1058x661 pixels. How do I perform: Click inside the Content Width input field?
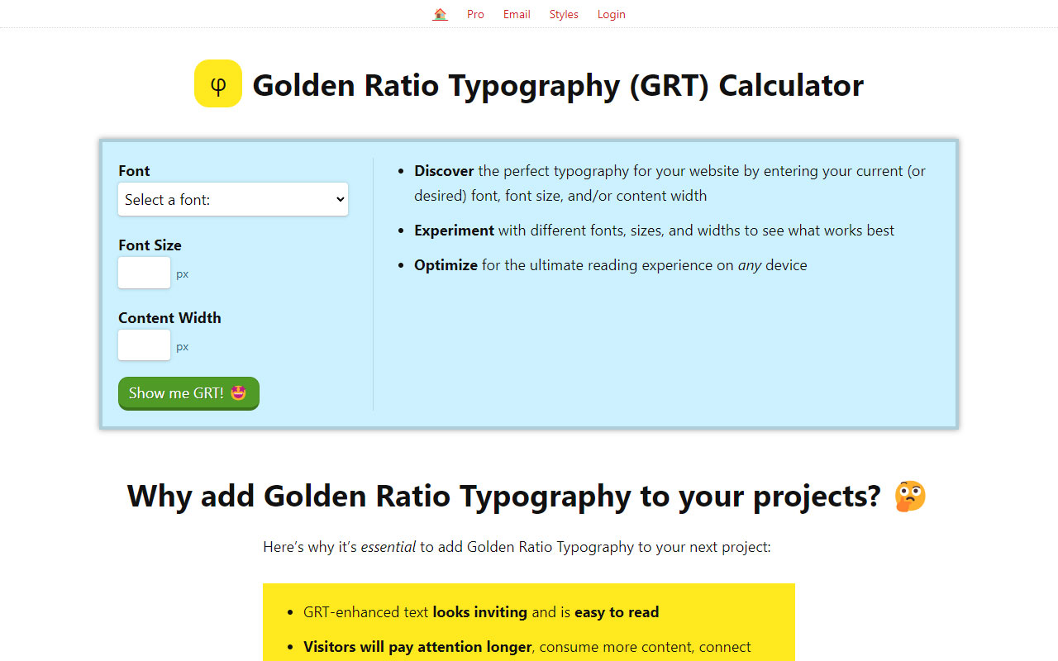click(x=144, y=345)
